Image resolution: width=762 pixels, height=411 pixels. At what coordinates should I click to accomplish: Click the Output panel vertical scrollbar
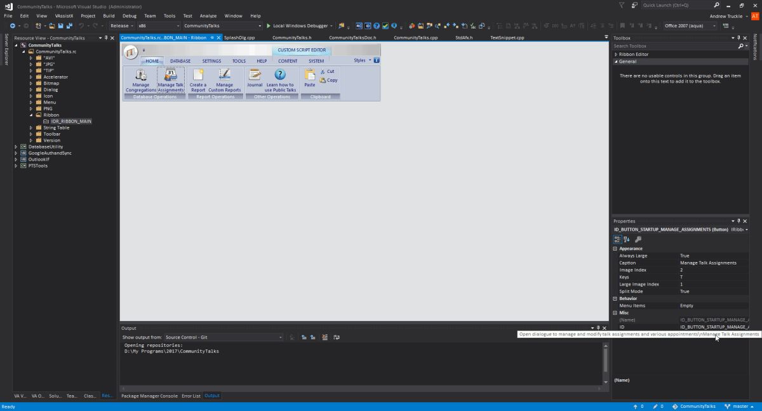[x=605, y=363]
